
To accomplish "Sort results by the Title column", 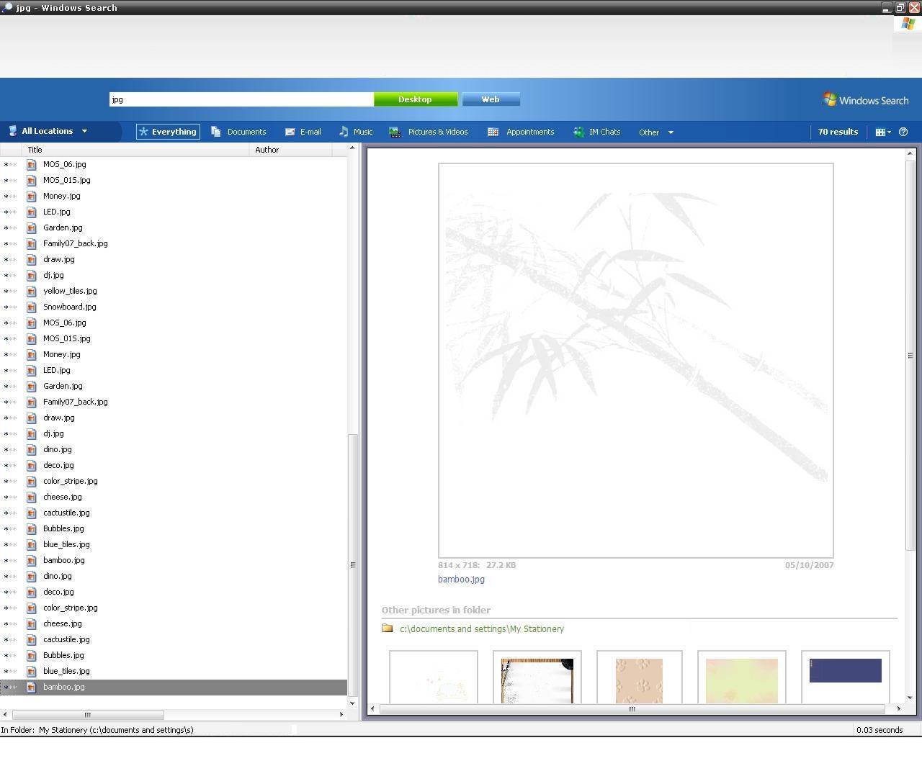I will click(35, 150).
